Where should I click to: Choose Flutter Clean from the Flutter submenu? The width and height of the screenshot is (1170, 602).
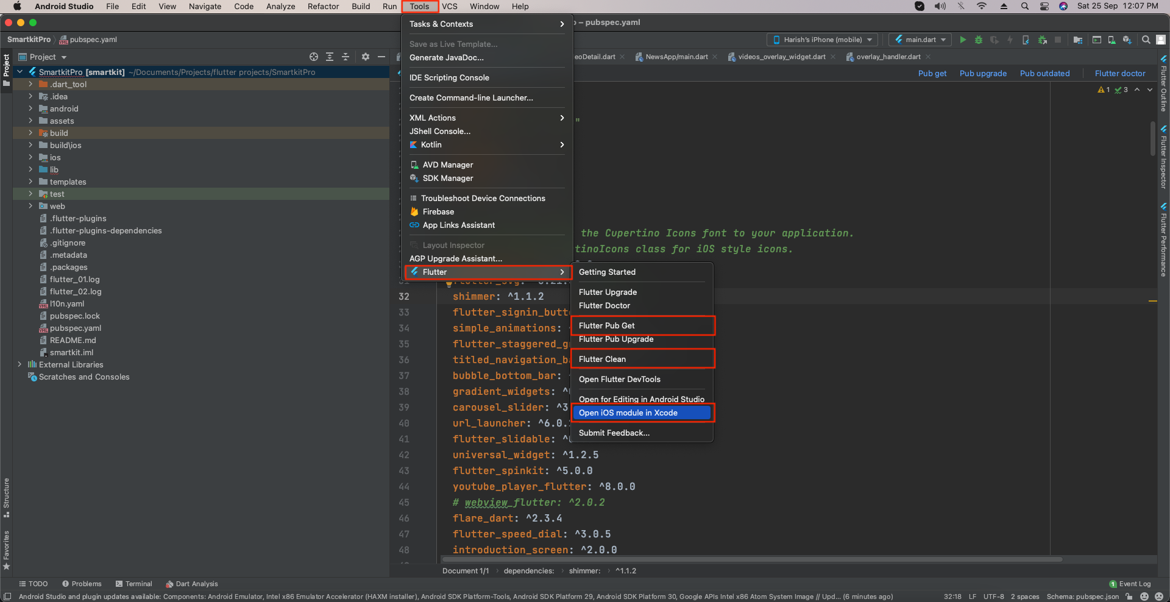[x=602, y=359]
